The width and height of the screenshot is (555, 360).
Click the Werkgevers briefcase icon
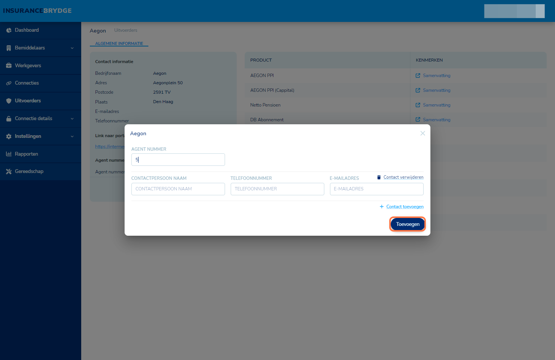[x=9, y=65]
